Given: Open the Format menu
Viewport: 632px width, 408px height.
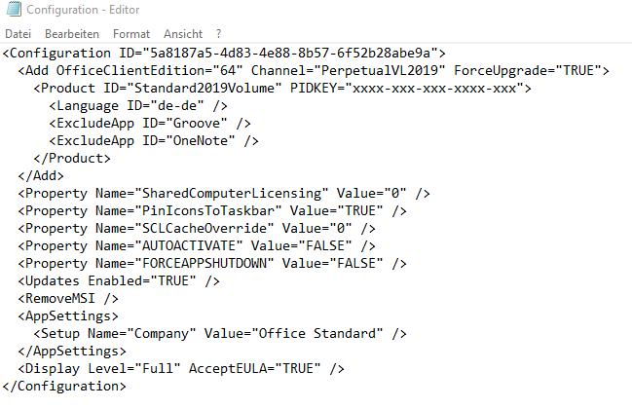Looking at the screenshot, I should (131, 34).
